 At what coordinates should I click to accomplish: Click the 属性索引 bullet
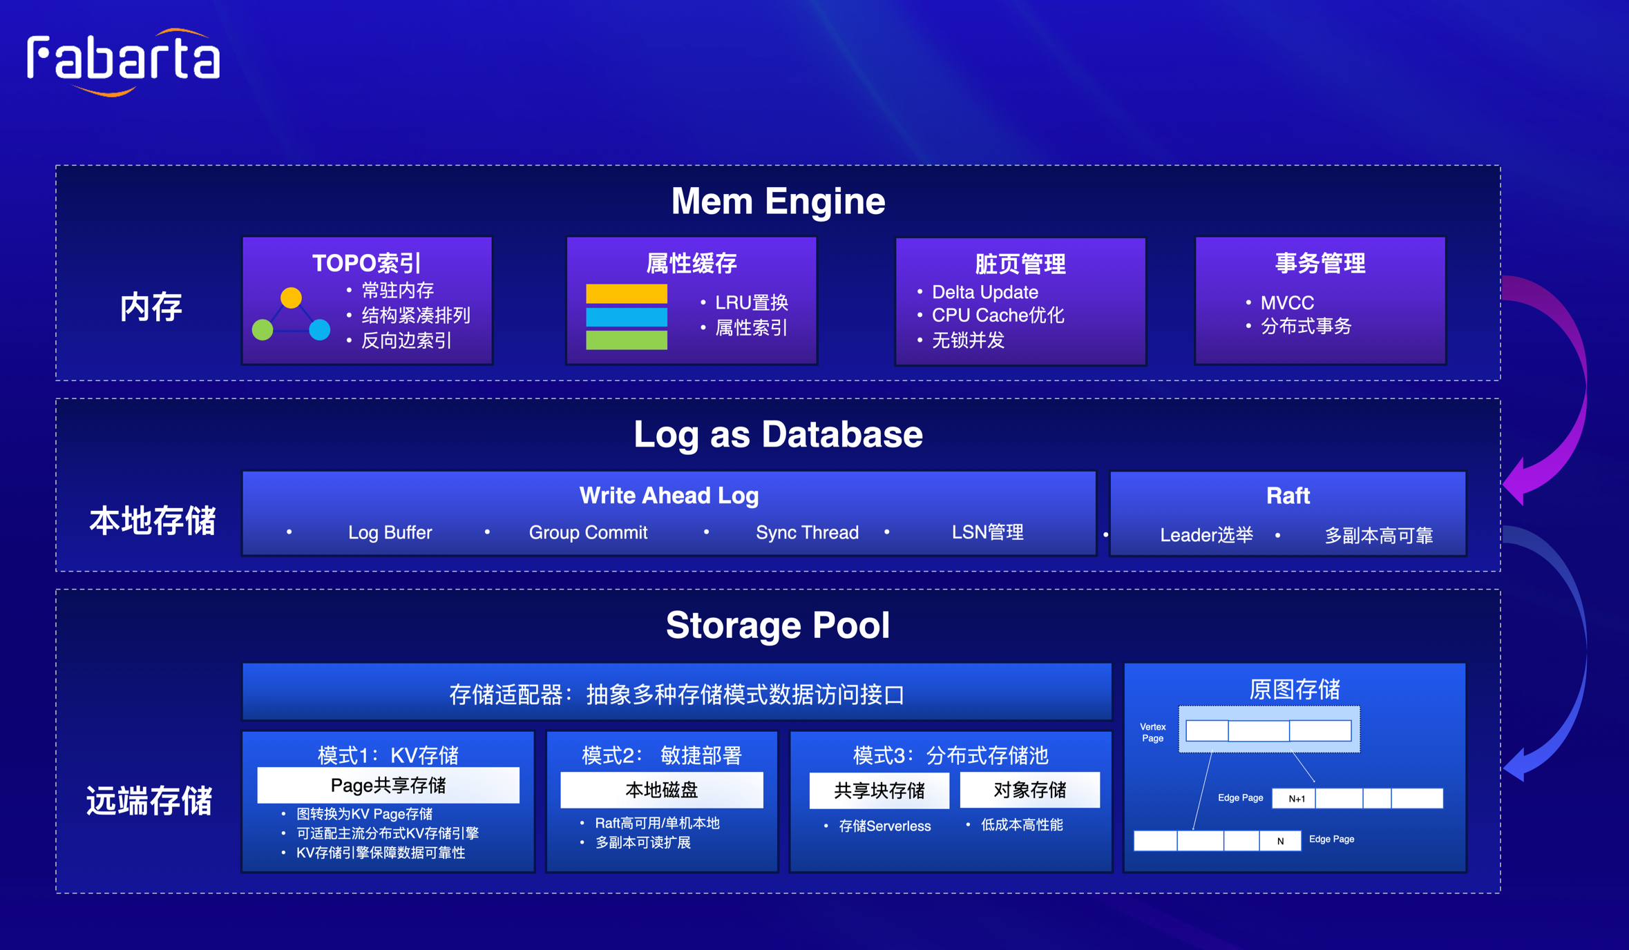click(752, 328)
